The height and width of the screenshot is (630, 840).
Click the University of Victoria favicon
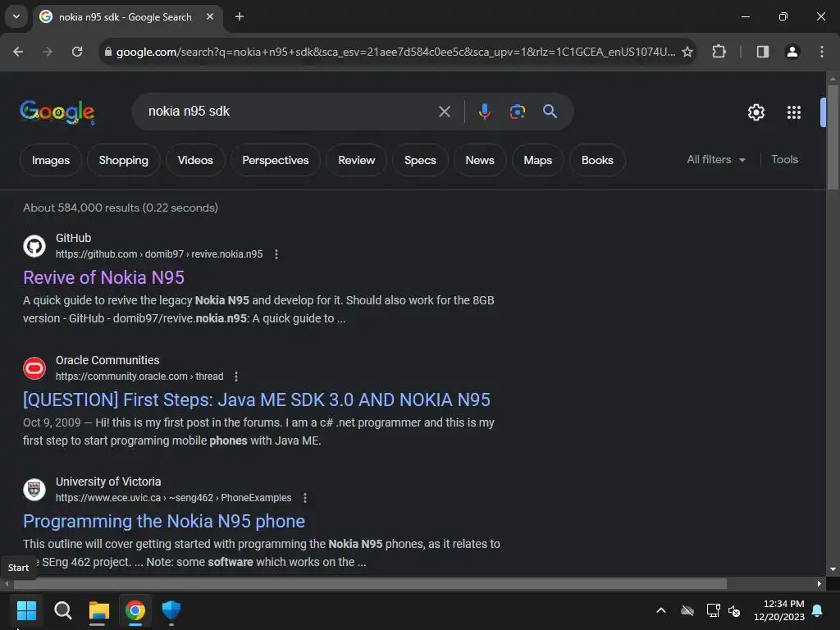[34, 490]
